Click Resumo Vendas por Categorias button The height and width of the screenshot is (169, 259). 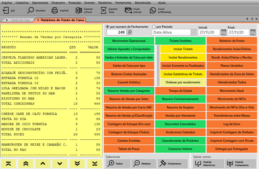click(129, 91)
